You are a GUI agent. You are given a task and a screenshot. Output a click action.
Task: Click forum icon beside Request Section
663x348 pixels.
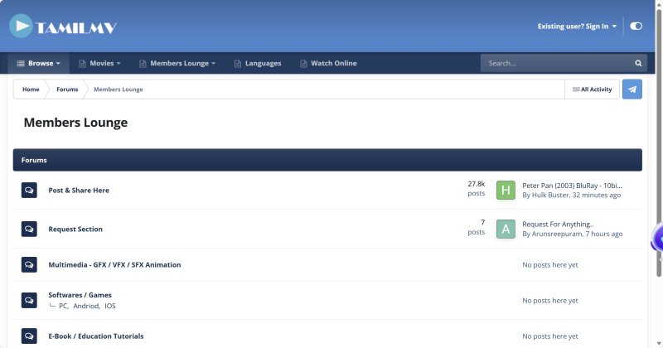click(x=29, y=229)
